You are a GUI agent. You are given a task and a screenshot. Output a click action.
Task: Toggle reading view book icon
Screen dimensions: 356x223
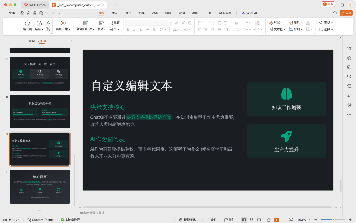pyautogui.click(x=259, y=220)
